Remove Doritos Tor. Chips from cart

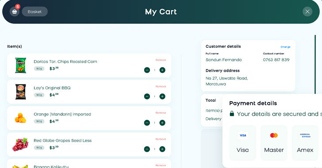[161, 60]
